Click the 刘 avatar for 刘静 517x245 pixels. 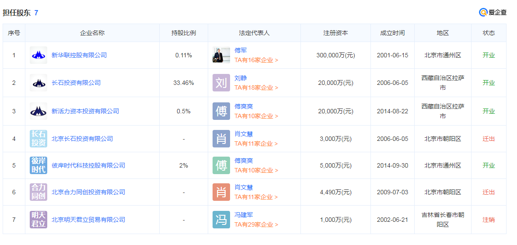(221, 82)
